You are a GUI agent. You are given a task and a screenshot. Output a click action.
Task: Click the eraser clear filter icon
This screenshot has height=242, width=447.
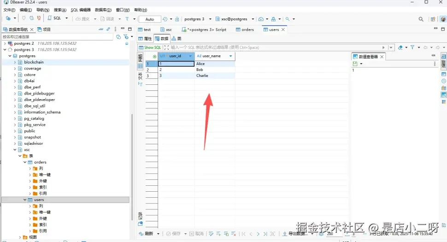coord(400,47)
